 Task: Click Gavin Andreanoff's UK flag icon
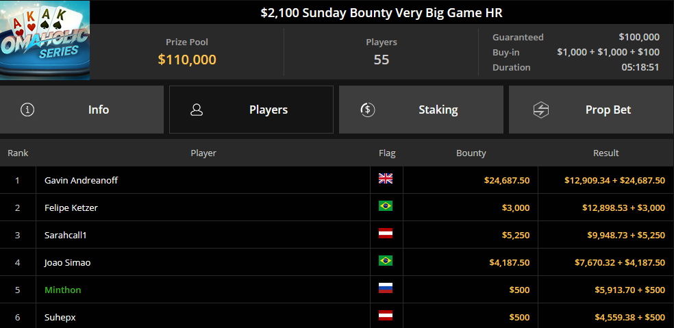pyautogui.click(x=386, y=179)
